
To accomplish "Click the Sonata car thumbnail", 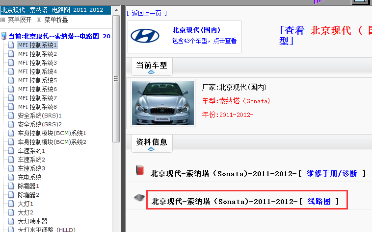I will tap(163, 103).
